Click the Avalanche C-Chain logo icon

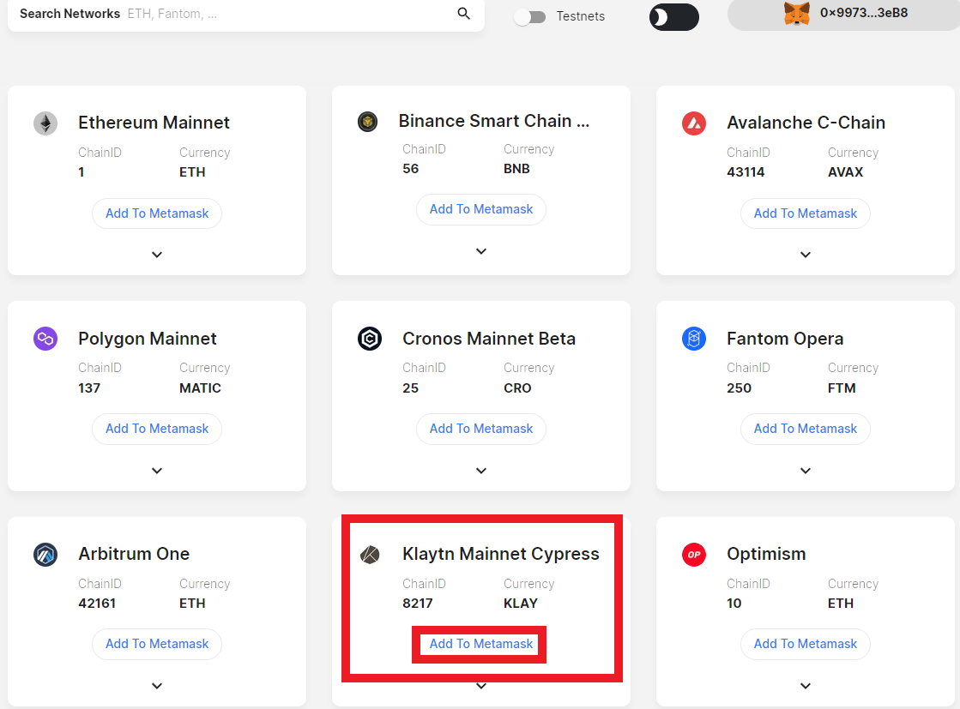(x=694, y=123)
